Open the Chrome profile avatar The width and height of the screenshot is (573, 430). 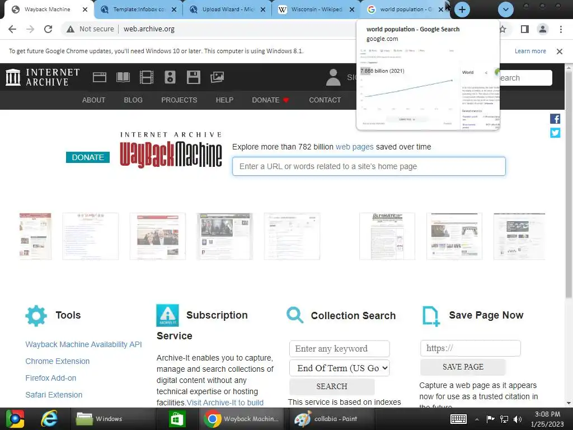pyautogui.click(x=543, y=29)
